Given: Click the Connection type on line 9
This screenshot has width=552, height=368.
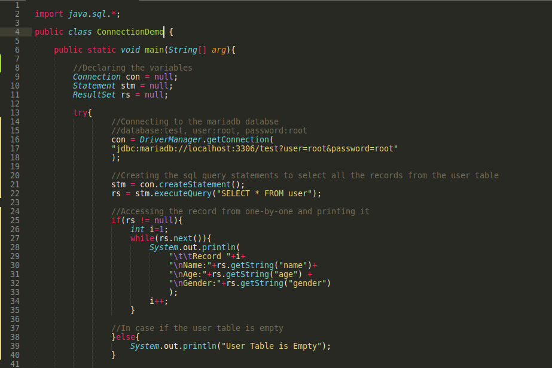Looking at the screenshot, I should [x=97, y=77].
